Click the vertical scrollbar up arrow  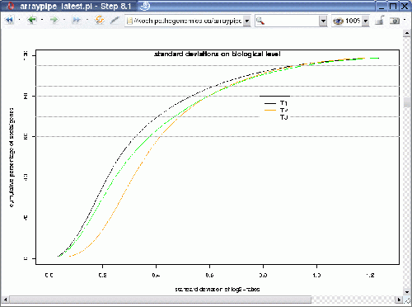tap(407, 33)
